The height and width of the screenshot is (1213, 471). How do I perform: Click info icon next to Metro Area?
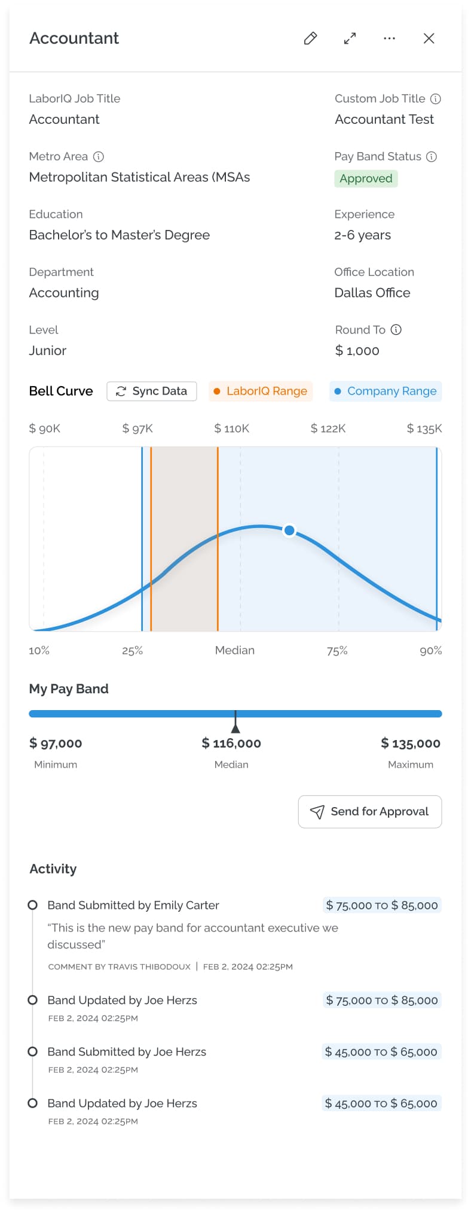(99, 156)
